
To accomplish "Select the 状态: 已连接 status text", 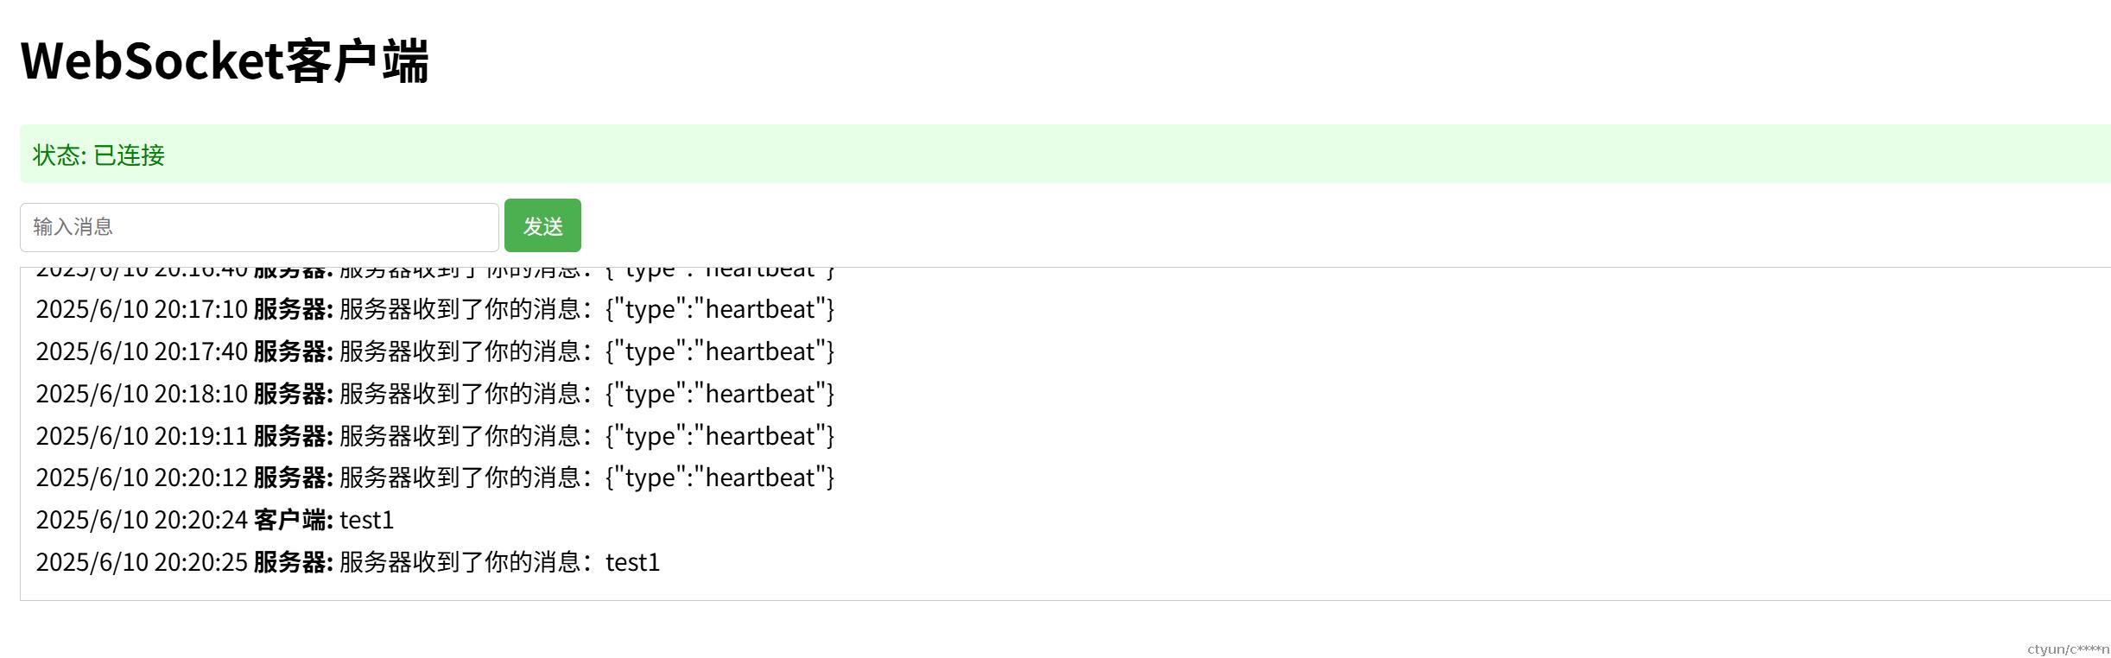I will pos(98,155).
